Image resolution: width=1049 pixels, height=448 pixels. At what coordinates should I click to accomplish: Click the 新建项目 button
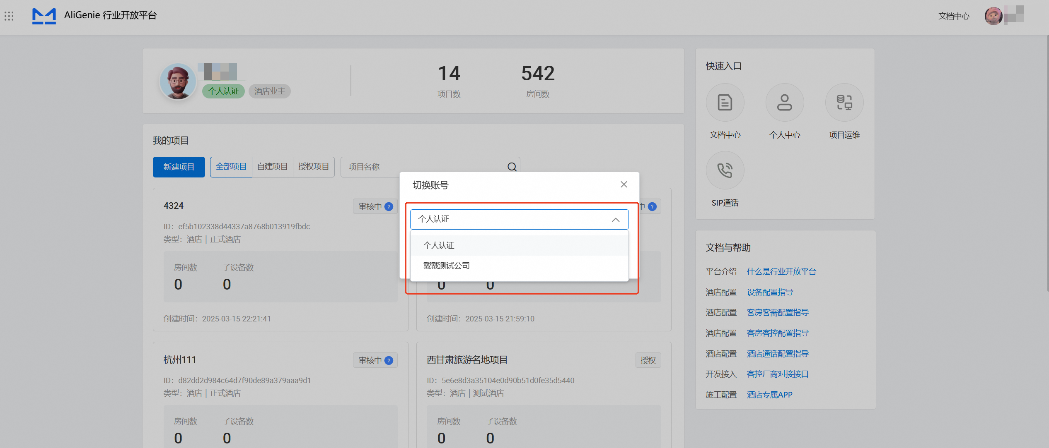(179, 167)
